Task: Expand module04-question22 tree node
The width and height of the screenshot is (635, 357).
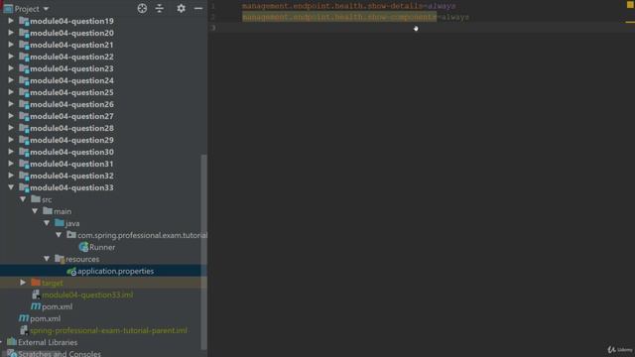Action: click(11, 57)
